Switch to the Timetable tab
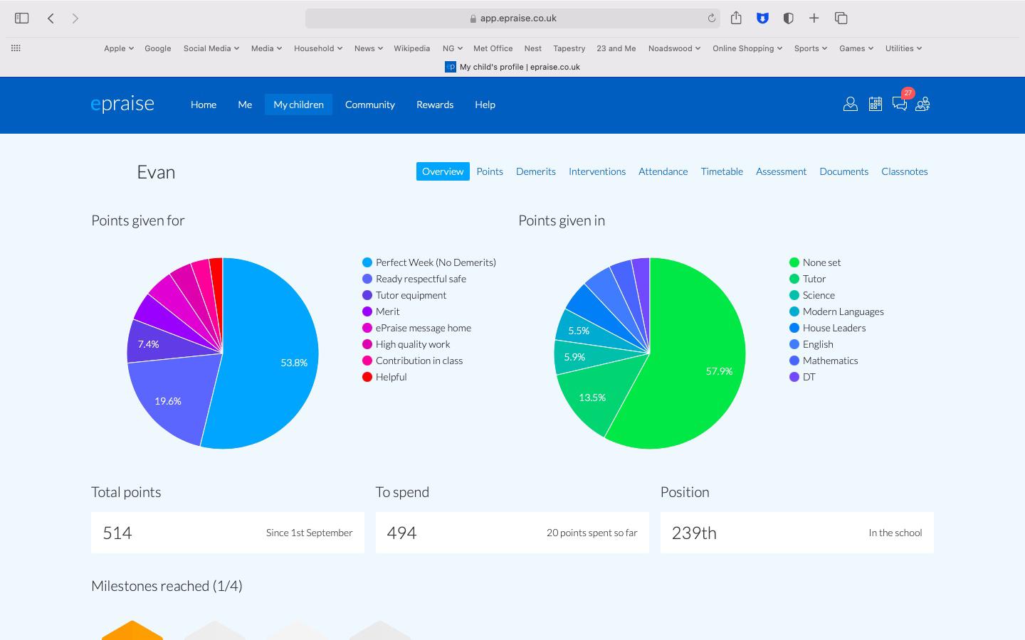1025x640 pixels. click(722, 171)
